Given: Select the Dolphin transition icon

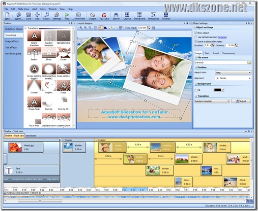Looking at the screenshot, I should (x=49, y=86).
